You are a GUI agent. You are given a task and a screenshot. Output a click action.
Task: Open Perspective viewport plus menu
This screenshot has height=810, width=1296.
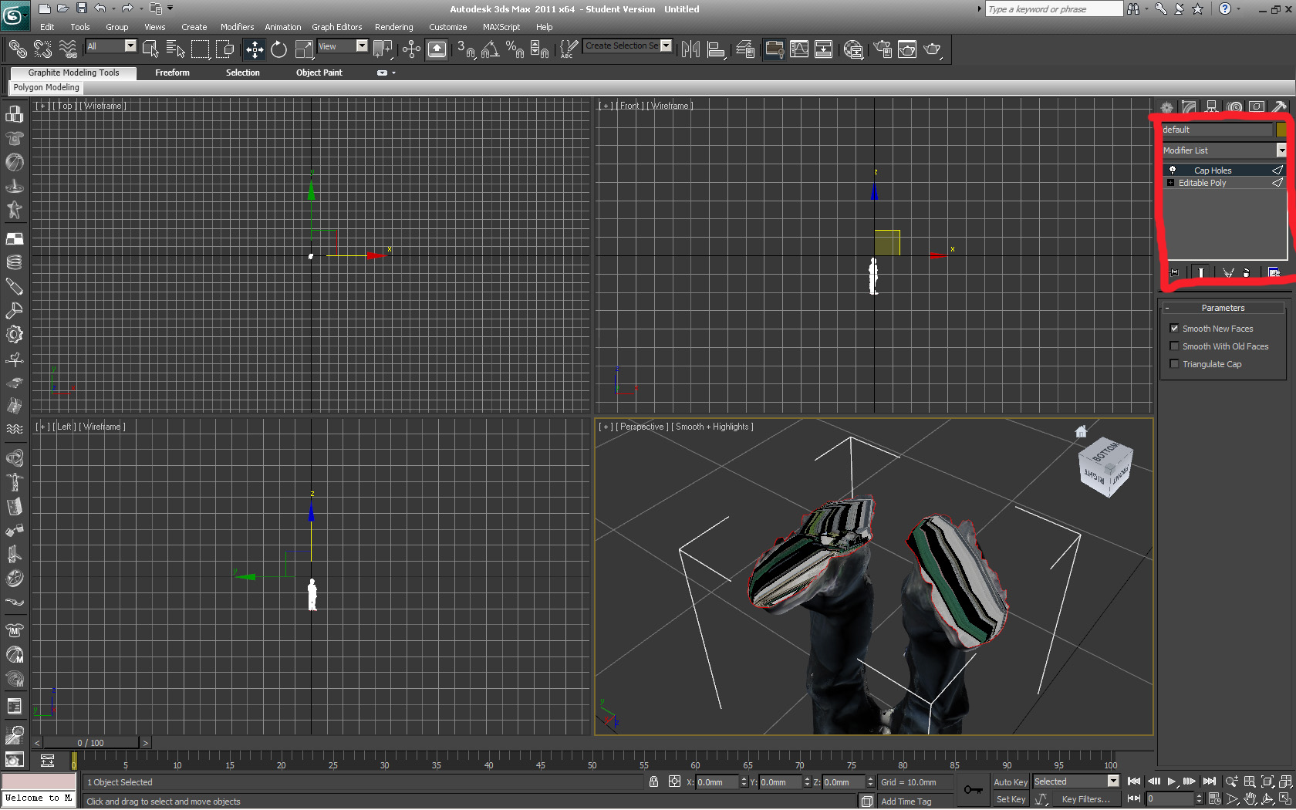tap(606, 427)
